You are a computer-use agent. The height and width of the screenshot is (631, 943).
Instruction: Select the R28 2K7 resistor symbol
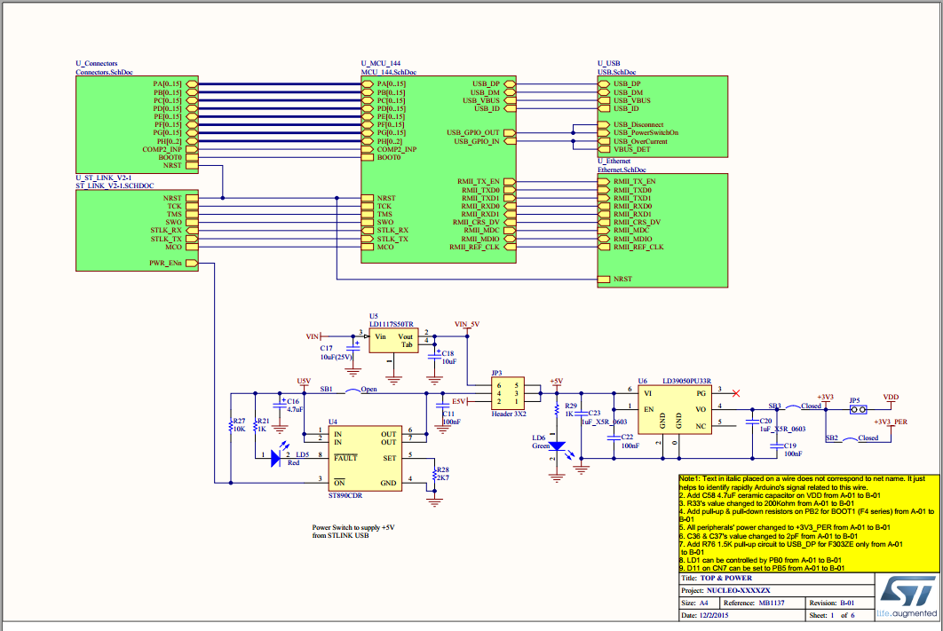coord(434,475)
